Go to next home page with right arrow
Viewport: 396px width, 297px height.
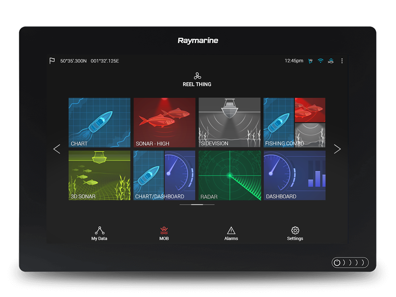point(337,149)
